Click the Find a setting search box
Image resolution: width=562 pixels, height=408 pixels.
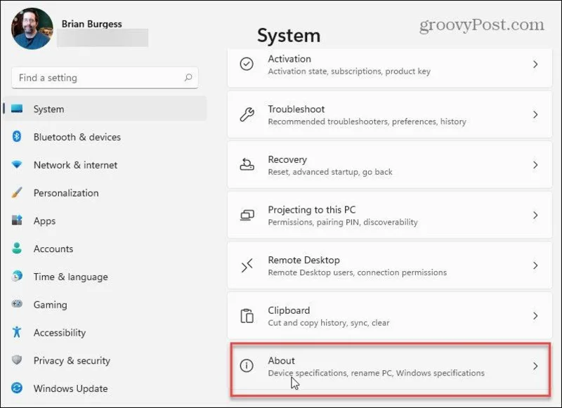(105, 77)
